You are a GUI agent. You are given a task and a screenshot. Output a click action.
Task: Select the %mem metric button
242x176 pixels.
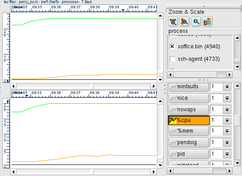(x=189, y=131)
